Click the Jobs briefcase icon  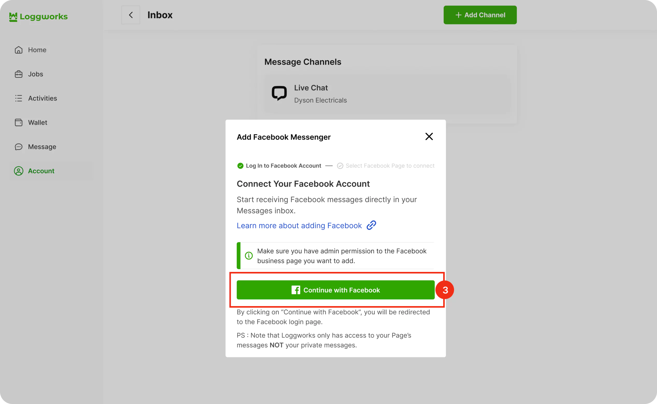18,74
